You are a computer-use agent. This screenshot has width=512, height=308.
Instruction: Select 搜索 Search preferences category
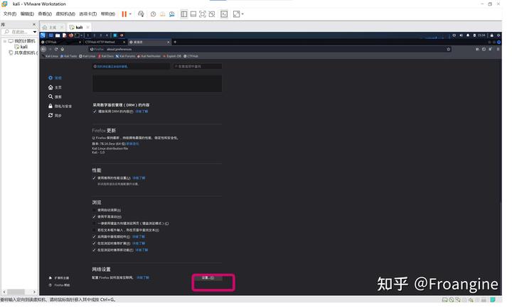pyautogui.click(x=55, y=97)
